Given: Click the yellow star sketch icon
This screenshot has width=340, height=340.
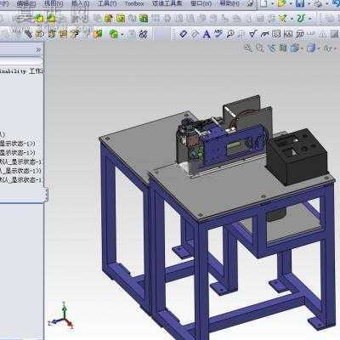Looking at the screenshot, I should click(283, 19).
